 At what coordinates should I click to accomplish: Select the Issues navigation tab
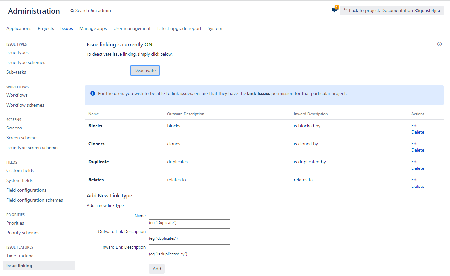tap(66, 28)
